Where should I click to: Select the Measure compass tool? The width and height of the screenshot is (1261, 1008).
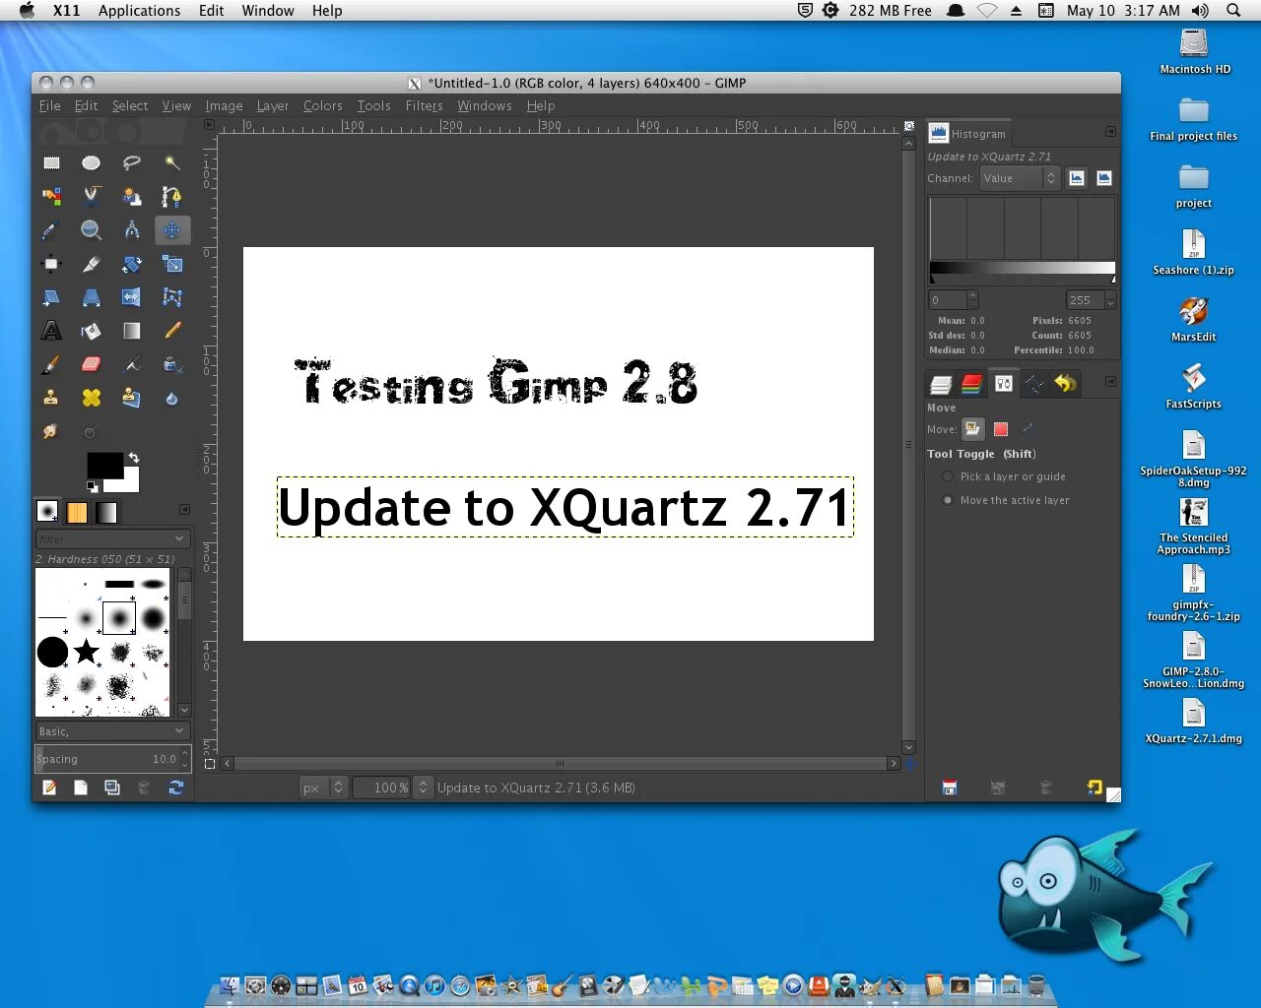coord(132,229)
